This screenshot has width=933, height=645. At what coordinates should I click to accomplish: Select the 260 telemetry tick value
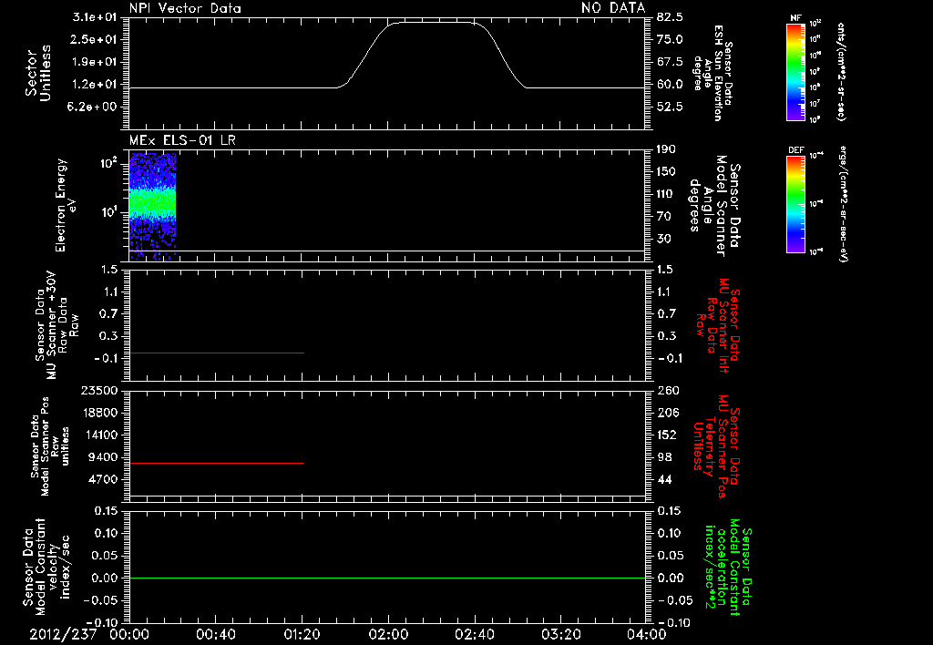[668, 390]
